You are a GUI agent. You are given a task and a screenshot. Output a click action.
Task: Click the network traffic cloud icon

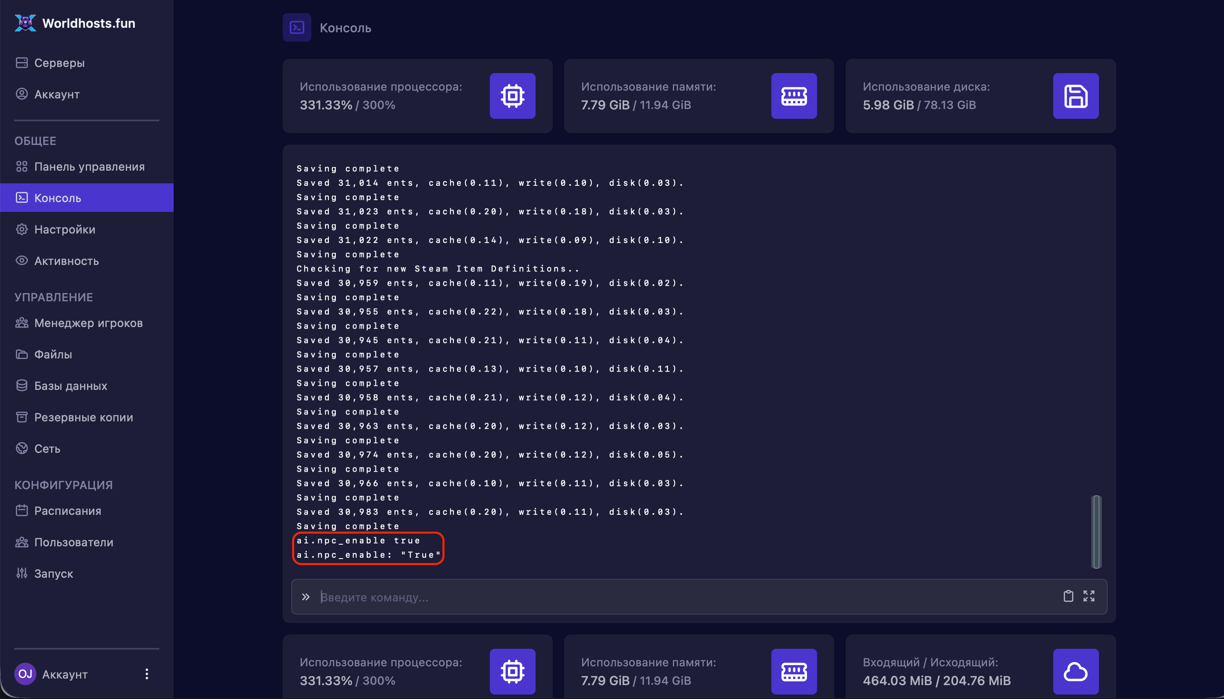(x=1076, y=671)
